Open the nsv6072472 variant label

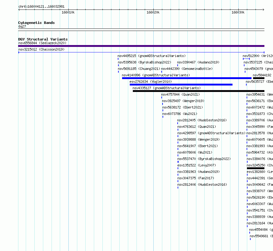coord(260,107)
